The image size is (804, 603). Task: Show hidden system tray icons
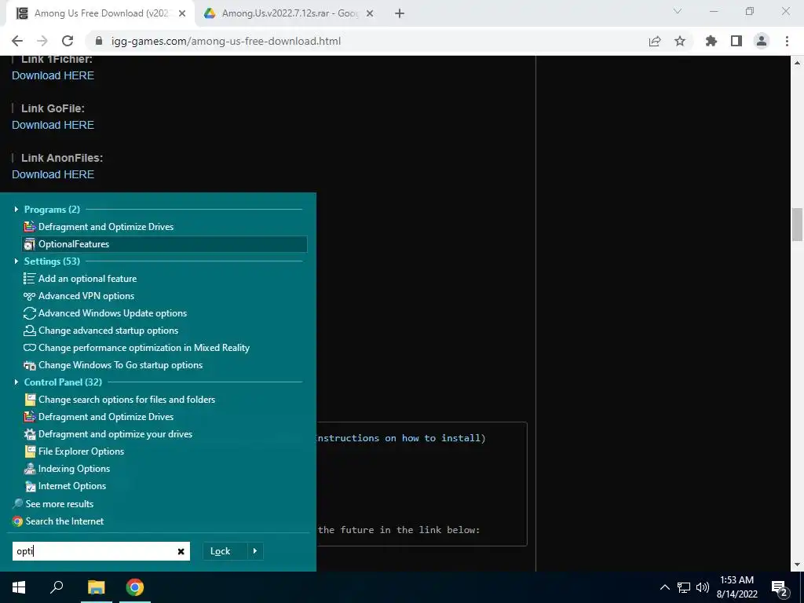click(664, 587)
